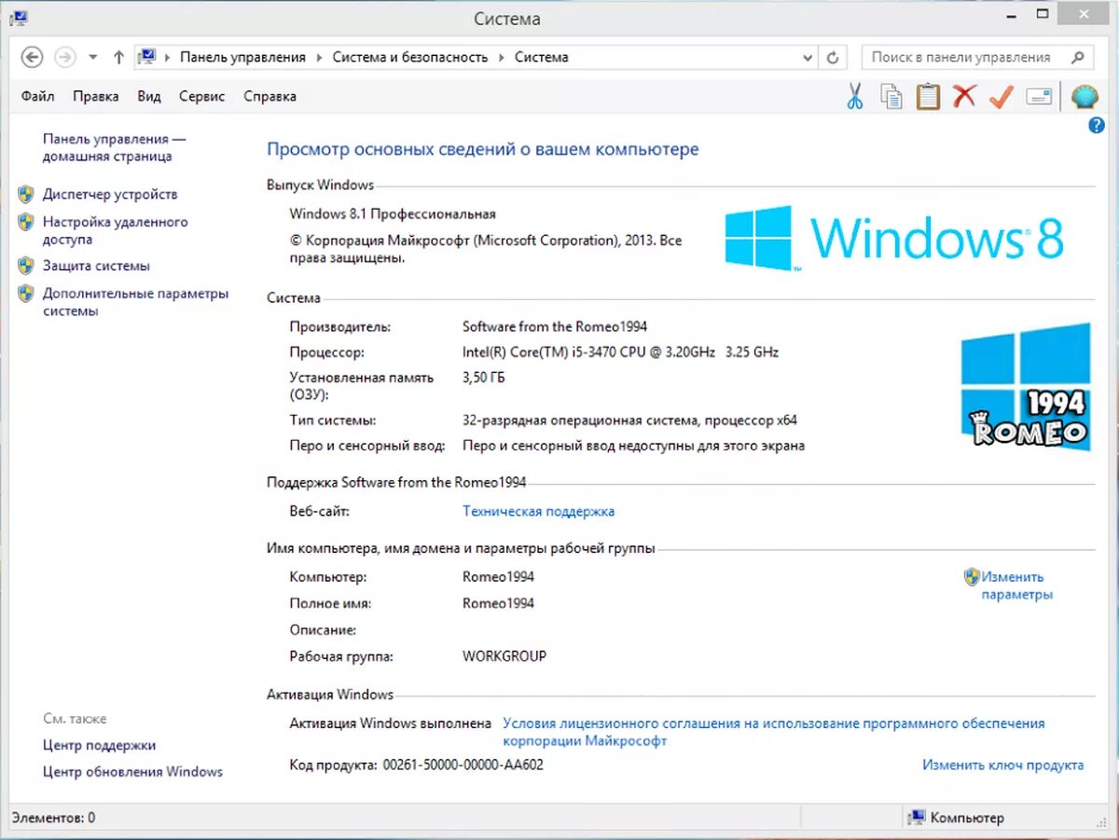Click the Windows 8 logo image
The height and width of the screenshot is (840, 1119).
pos(894,238)
